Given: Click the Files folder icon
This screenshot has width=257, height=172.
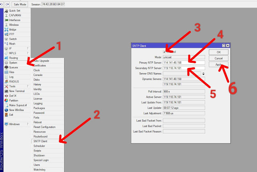Looking at the screenshot, I should [x=6, y=72].
